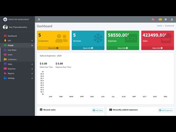Click the Add Expense button
The width and height of the screenshot is (176, 132).
(x=165, y=110)
